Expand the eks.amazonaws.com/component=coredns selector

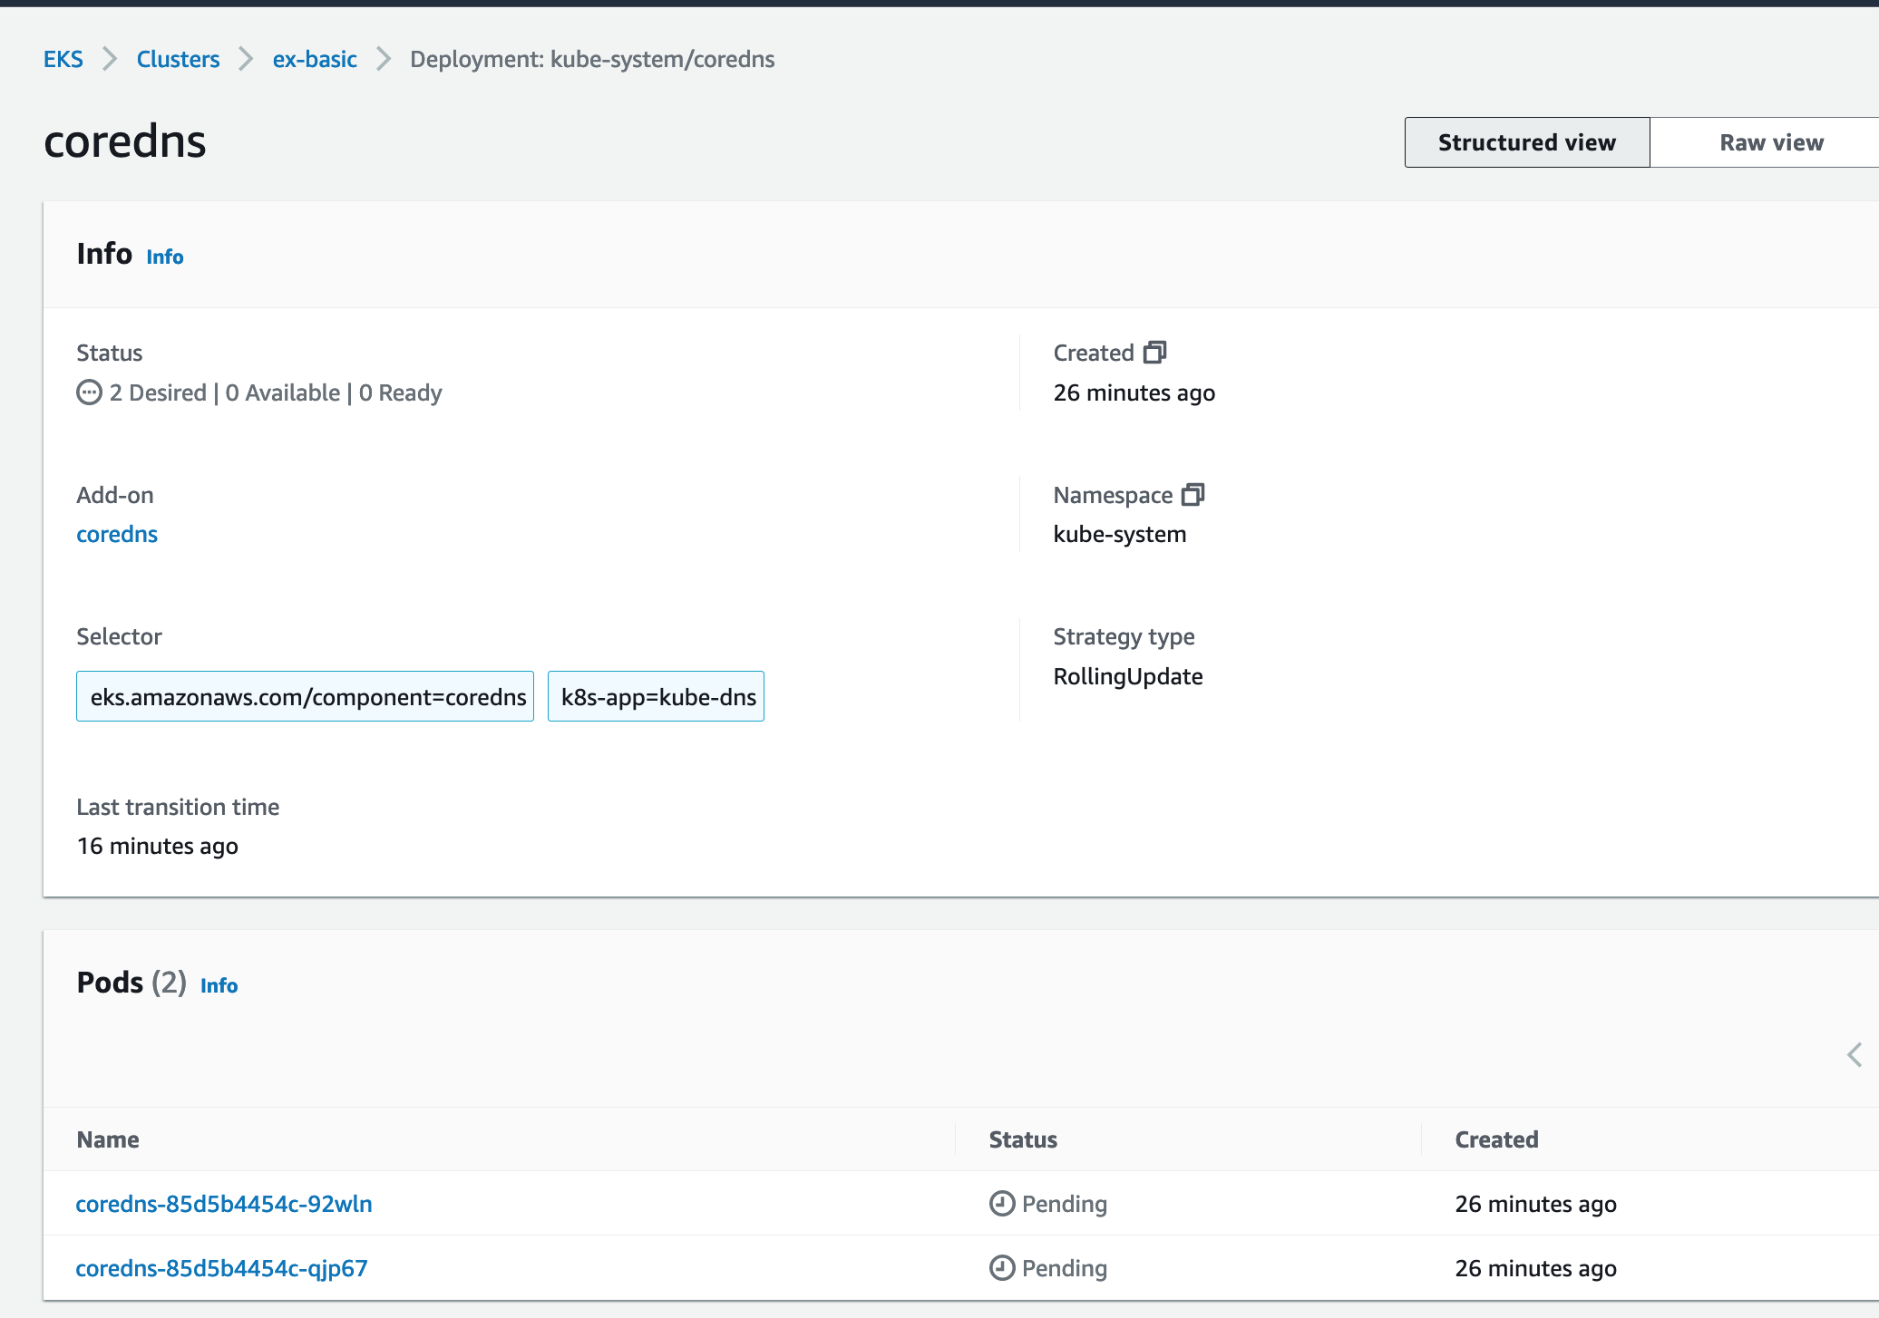point(306,696)
